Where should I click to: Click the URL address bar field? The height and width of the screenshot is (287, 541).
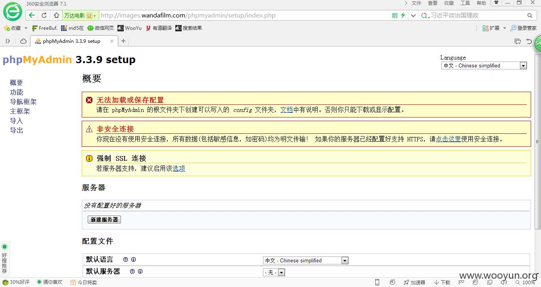[x=244, y=15]
